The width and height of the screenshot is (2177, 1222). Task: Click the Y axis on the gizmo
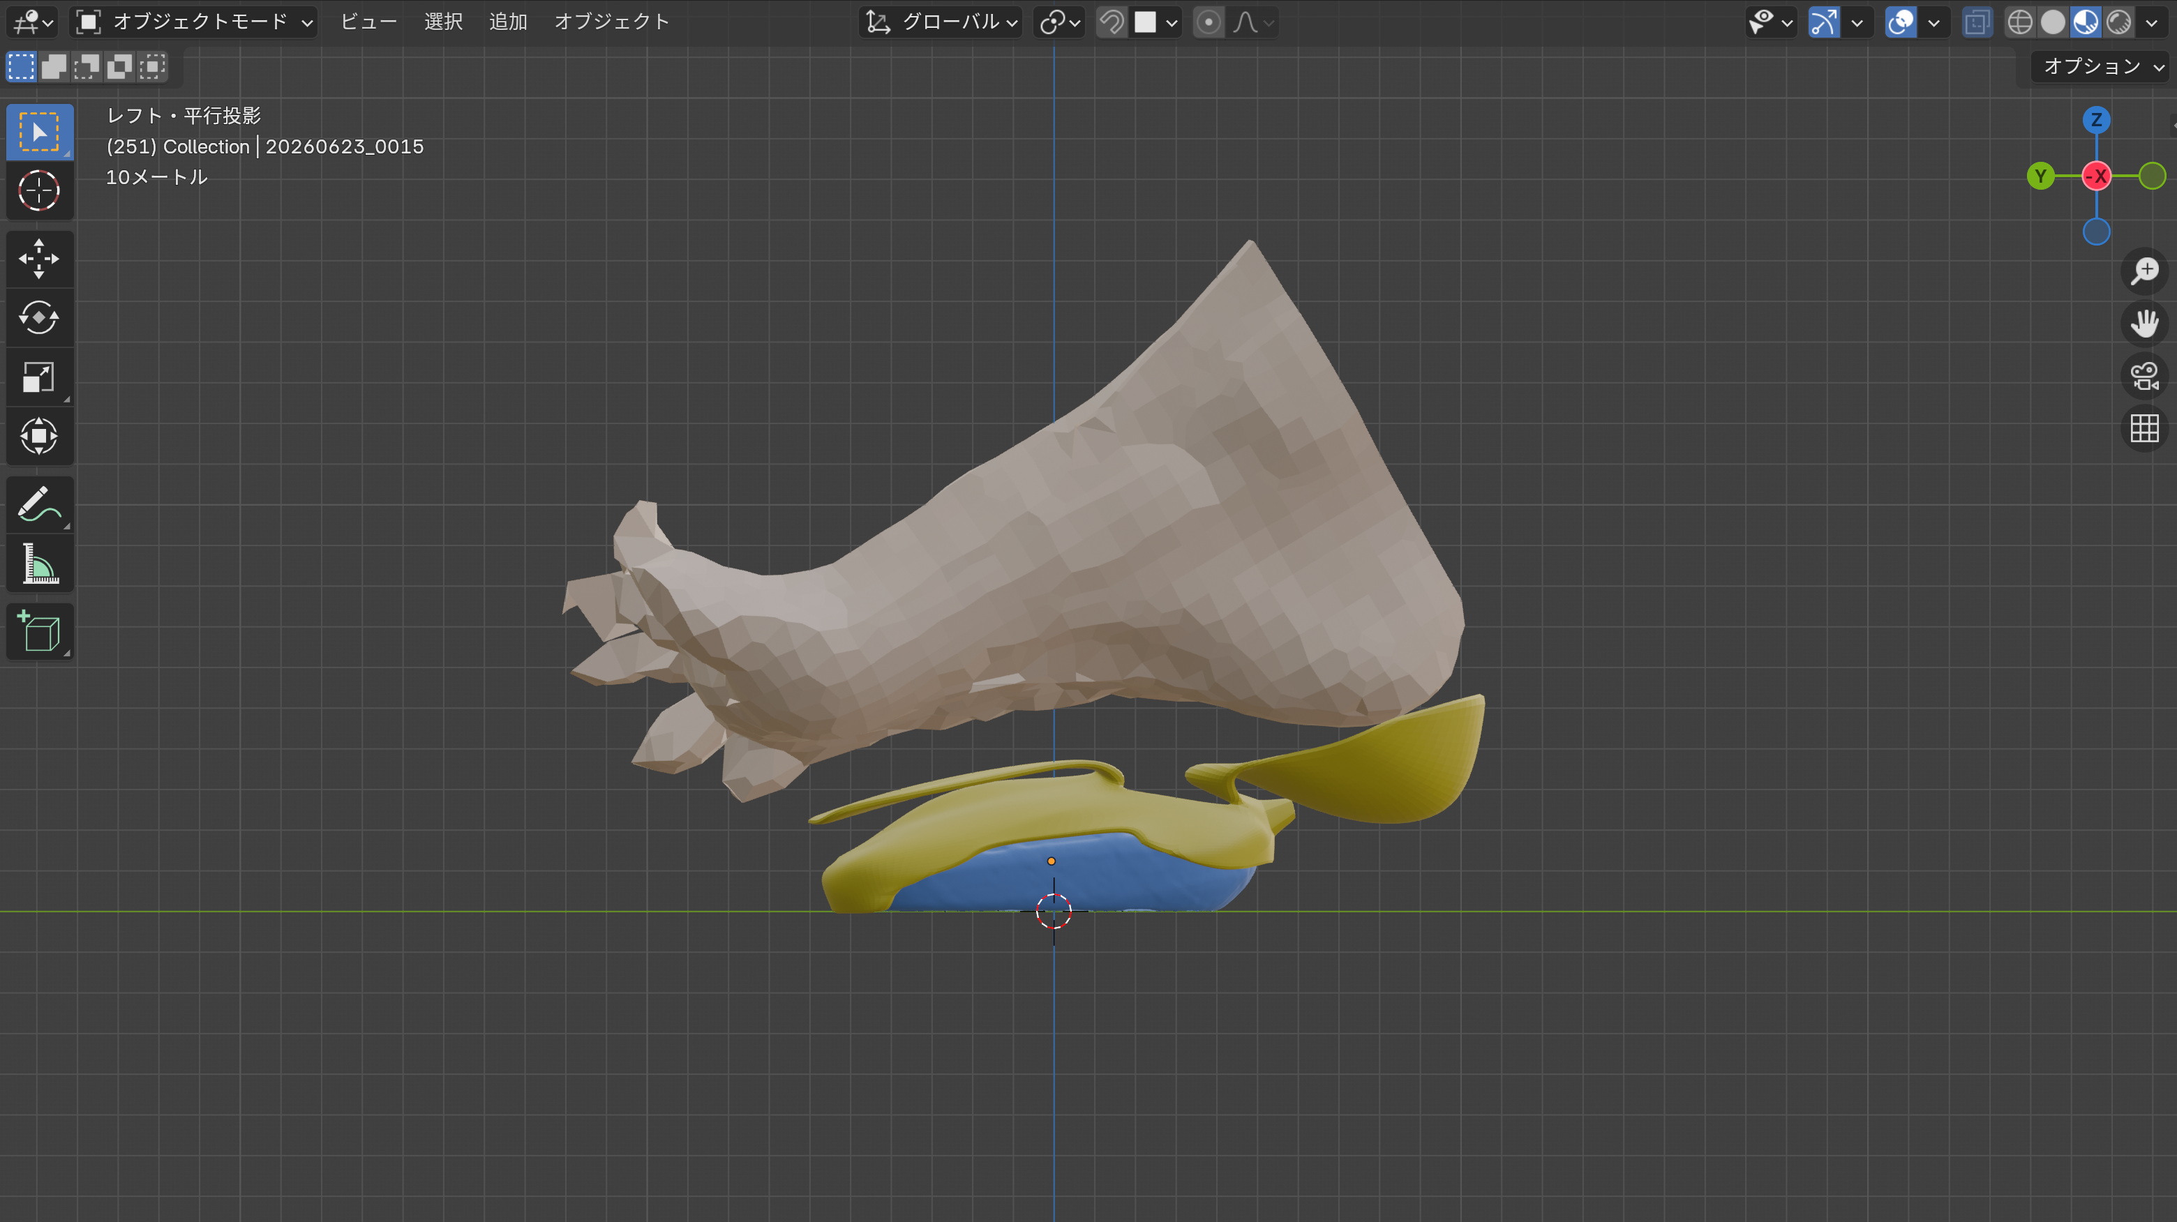coord(2041,176)
